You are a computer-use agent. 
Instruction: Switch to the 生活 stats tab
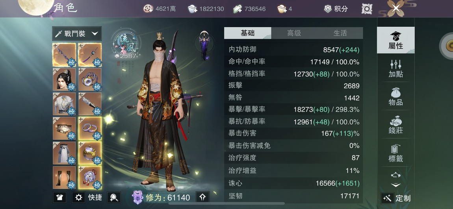click(340, 33)
